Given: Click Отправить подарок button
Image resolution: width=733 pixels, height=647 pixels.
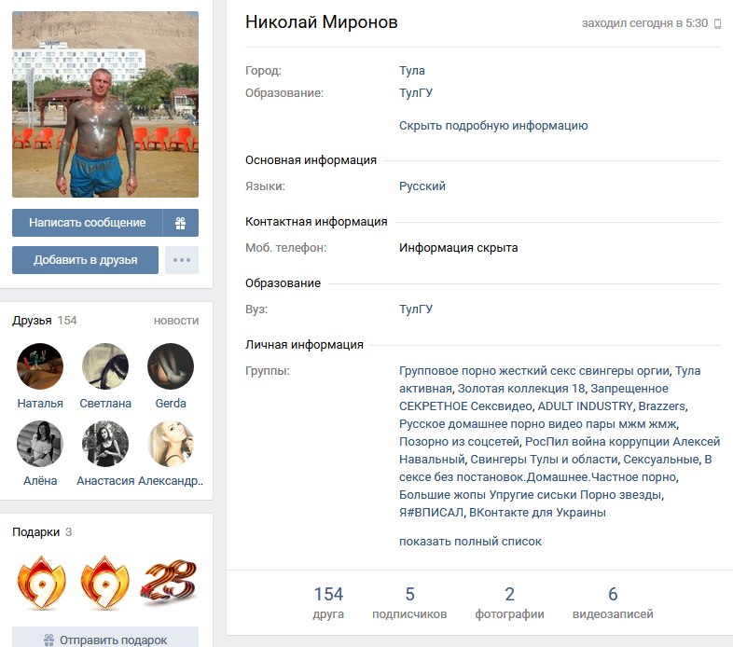Looking at the screenshot, I should point(105,639).
